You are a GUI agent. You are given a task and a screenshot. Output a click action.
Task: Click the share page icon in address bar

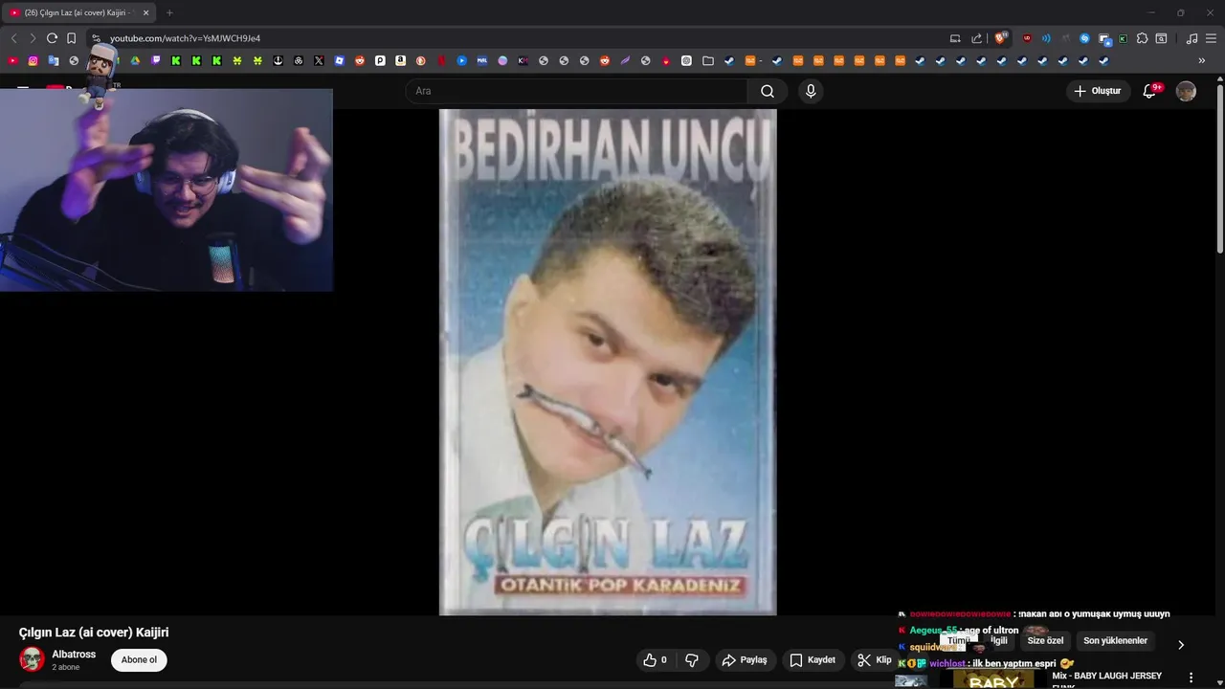click(976, 38)
